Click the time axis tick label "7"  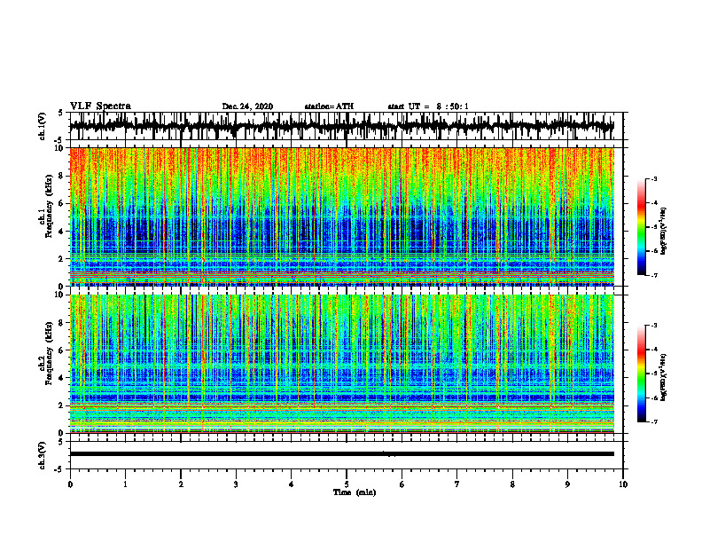pos(457,484)
